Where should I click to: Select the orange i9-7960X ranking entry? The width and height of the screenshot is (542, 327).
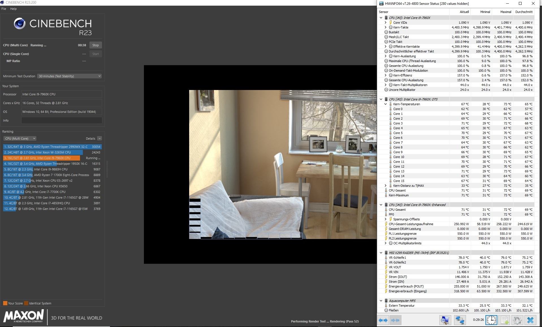[52, 158]
